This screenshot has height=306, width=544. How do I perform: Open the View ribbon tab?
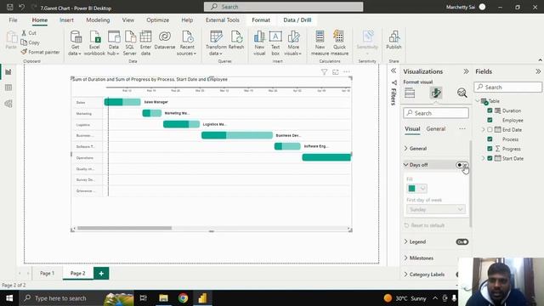pos(128,20)
